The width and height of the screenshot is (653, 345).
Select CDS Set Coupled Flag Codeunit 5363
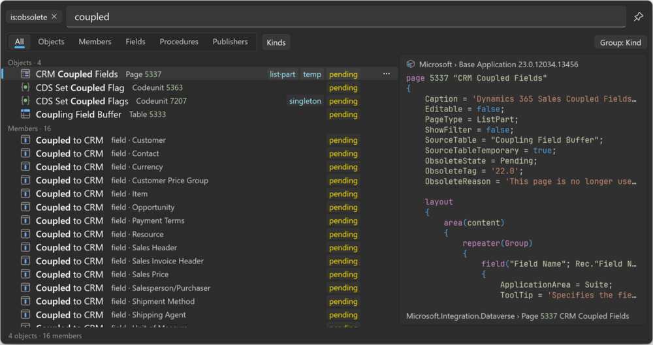tap(200, 87)
